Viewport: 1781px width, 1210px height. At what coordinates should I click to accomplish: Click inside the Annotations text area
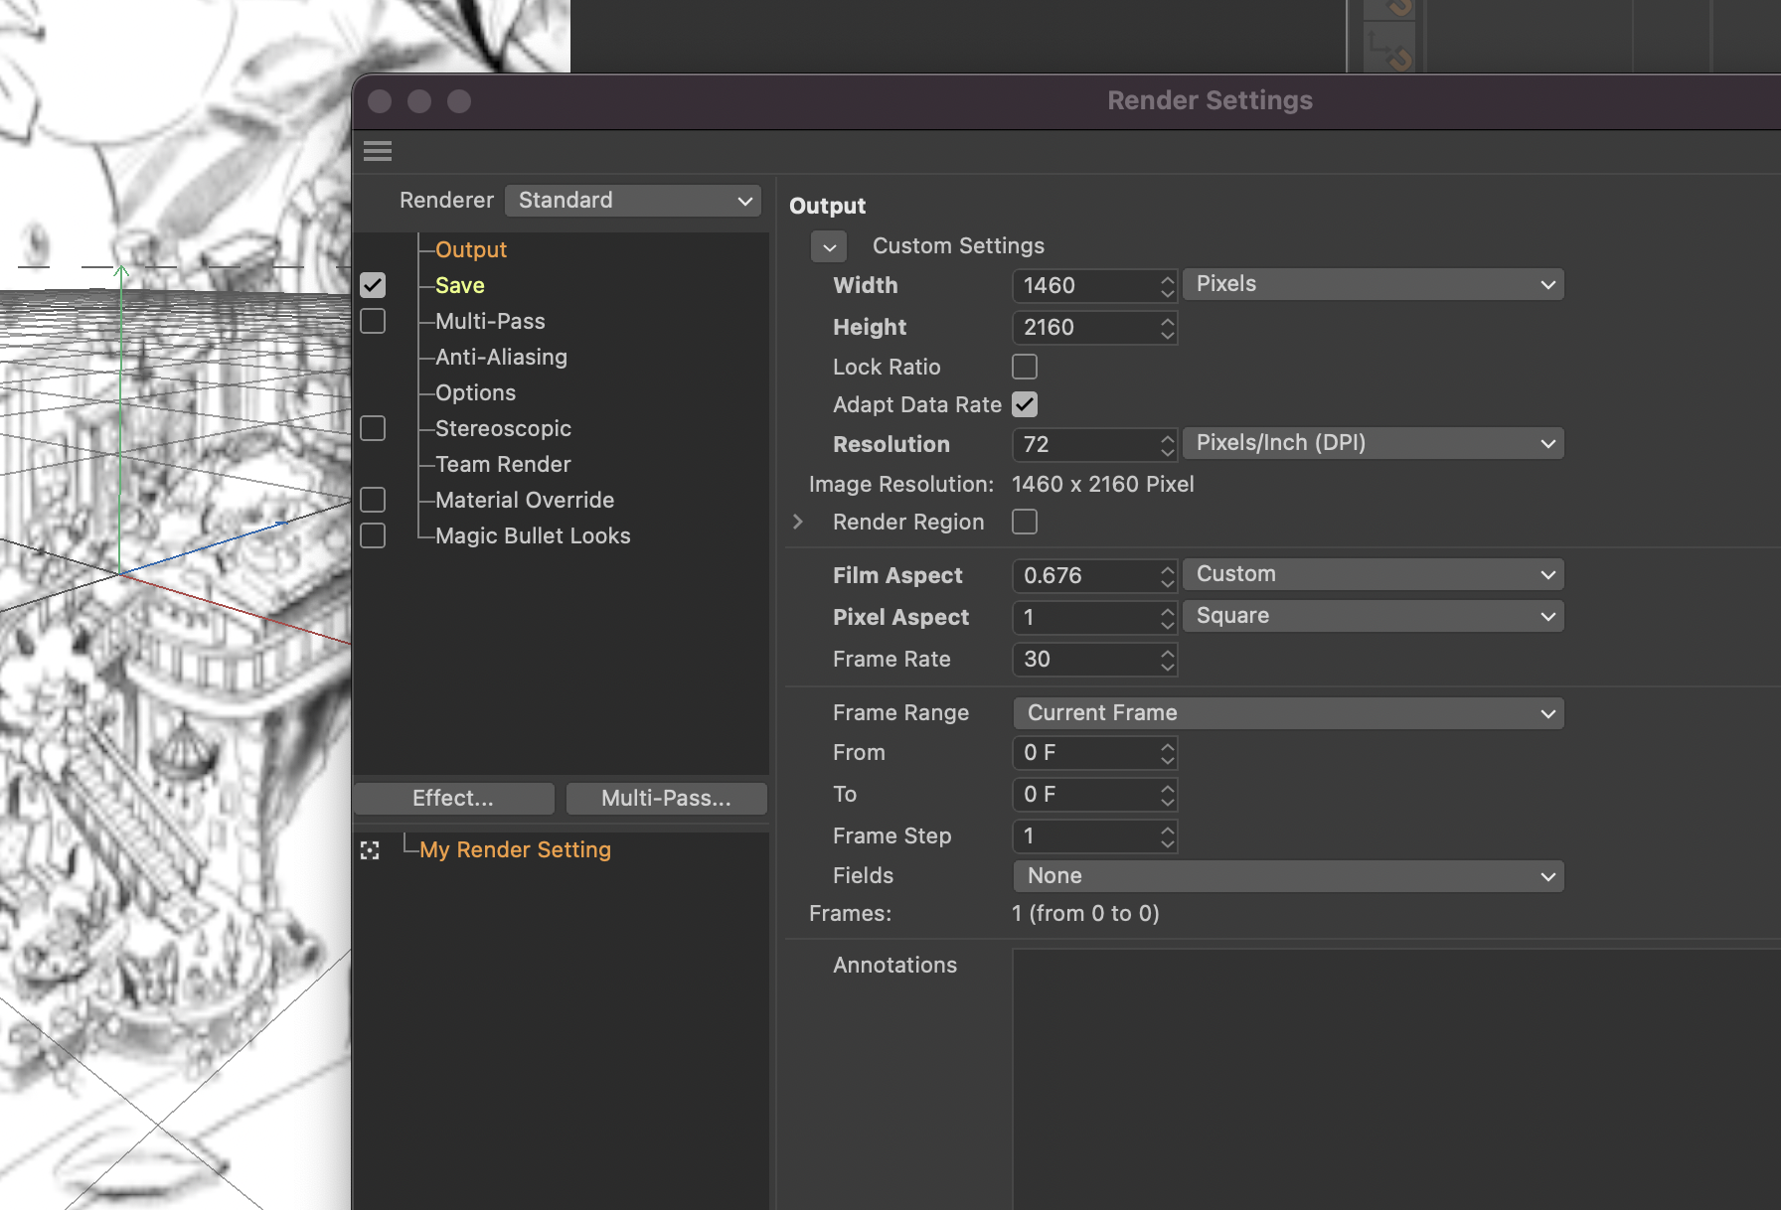point(1396,1079)
